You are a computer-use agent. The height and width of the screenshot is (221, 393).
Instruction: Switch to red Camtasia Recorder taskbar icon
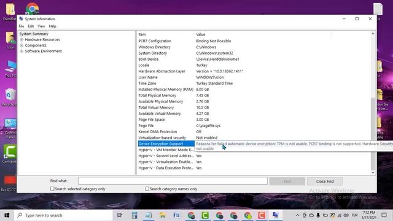coord(262,215)
